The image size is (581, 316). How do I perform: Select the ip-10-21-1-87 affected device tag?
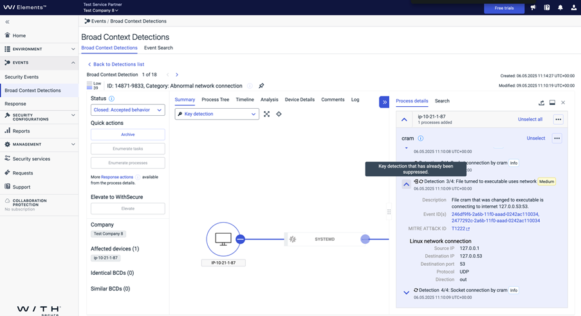pyautogui.click(x=106, y=258)
